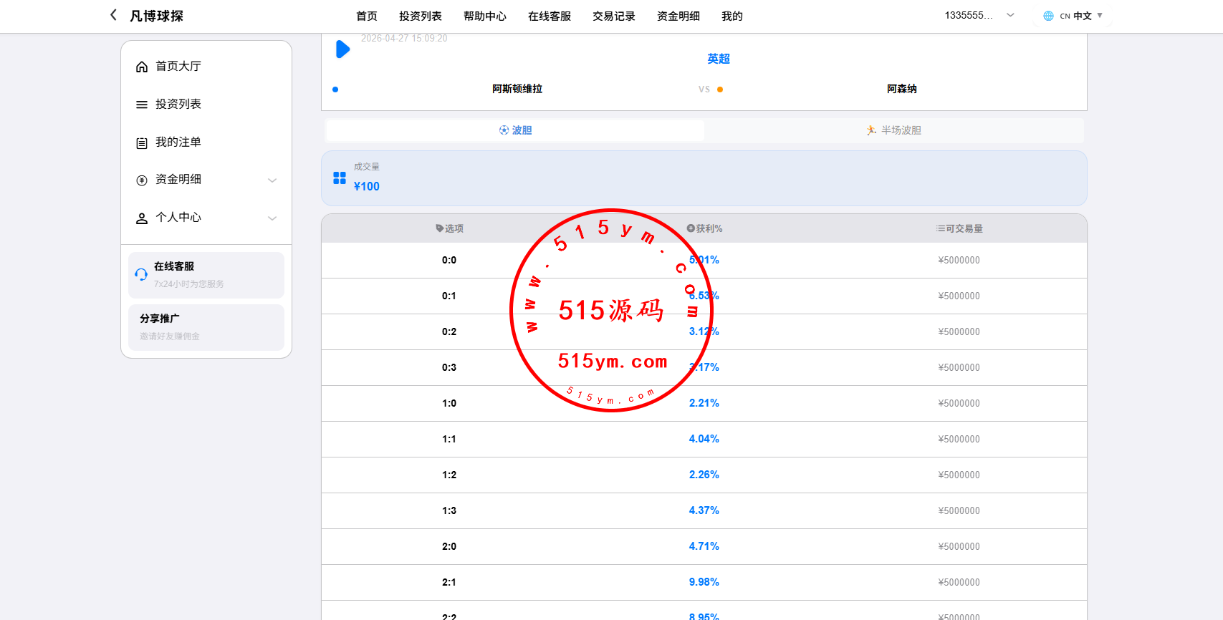1223x620 pixels.
Task: Select the 2:1 score option row
Action: tap(449, 582)
